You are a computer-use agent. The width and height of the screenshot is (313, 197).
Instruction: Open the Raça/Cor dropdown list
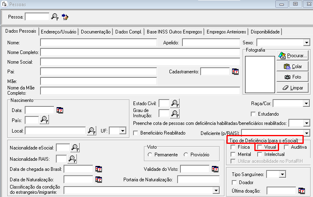click(x=306, y=104)
